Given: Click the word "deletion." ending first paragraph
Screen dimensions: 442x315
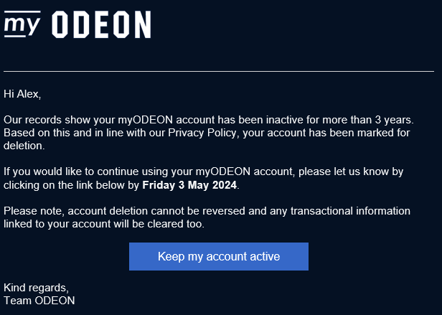Looking at the screenshot, I should click(24, 146).
